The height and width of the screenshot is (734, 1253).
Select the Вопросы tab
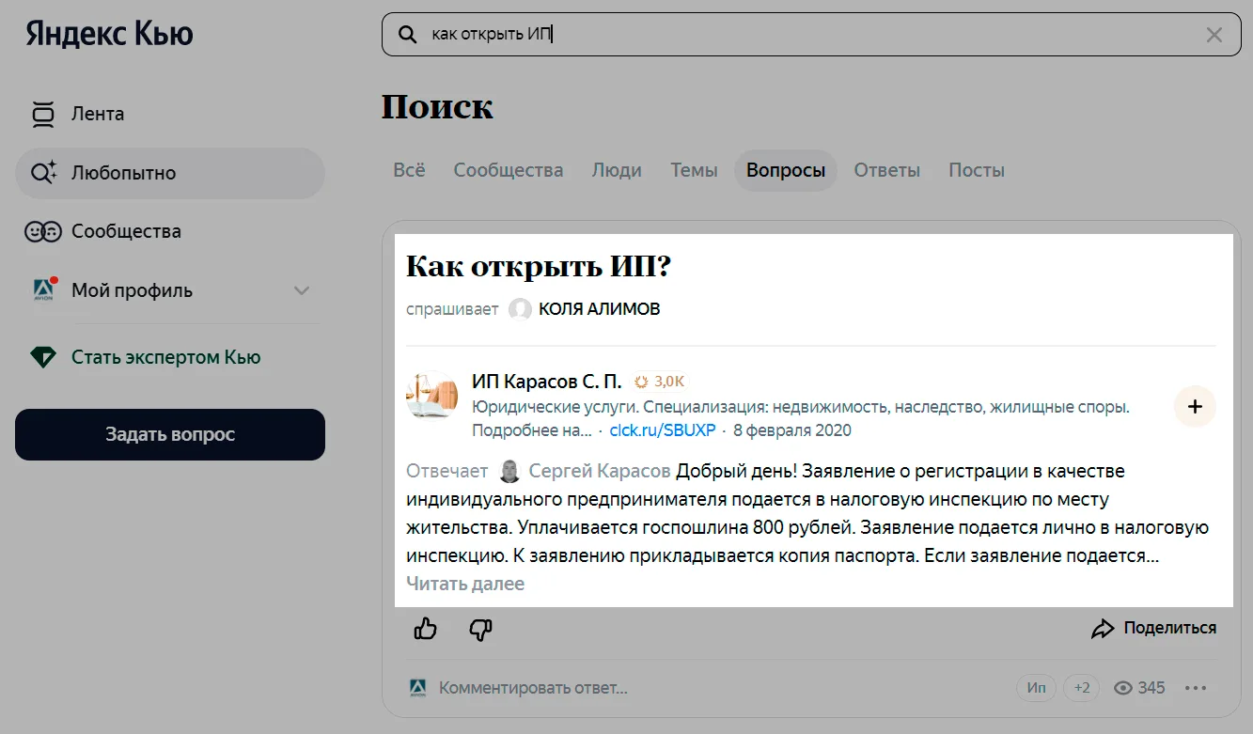[x=786, y=170]
